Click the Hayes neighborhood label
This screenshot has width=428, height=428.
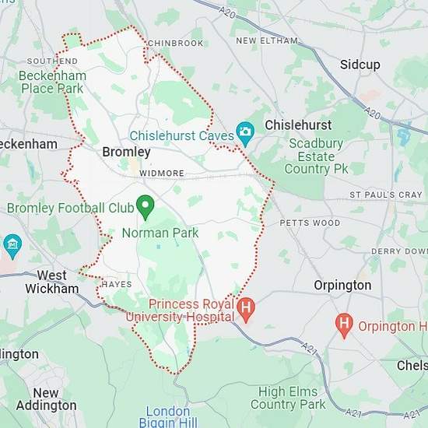pyautogui.click(x=117, y=284)
